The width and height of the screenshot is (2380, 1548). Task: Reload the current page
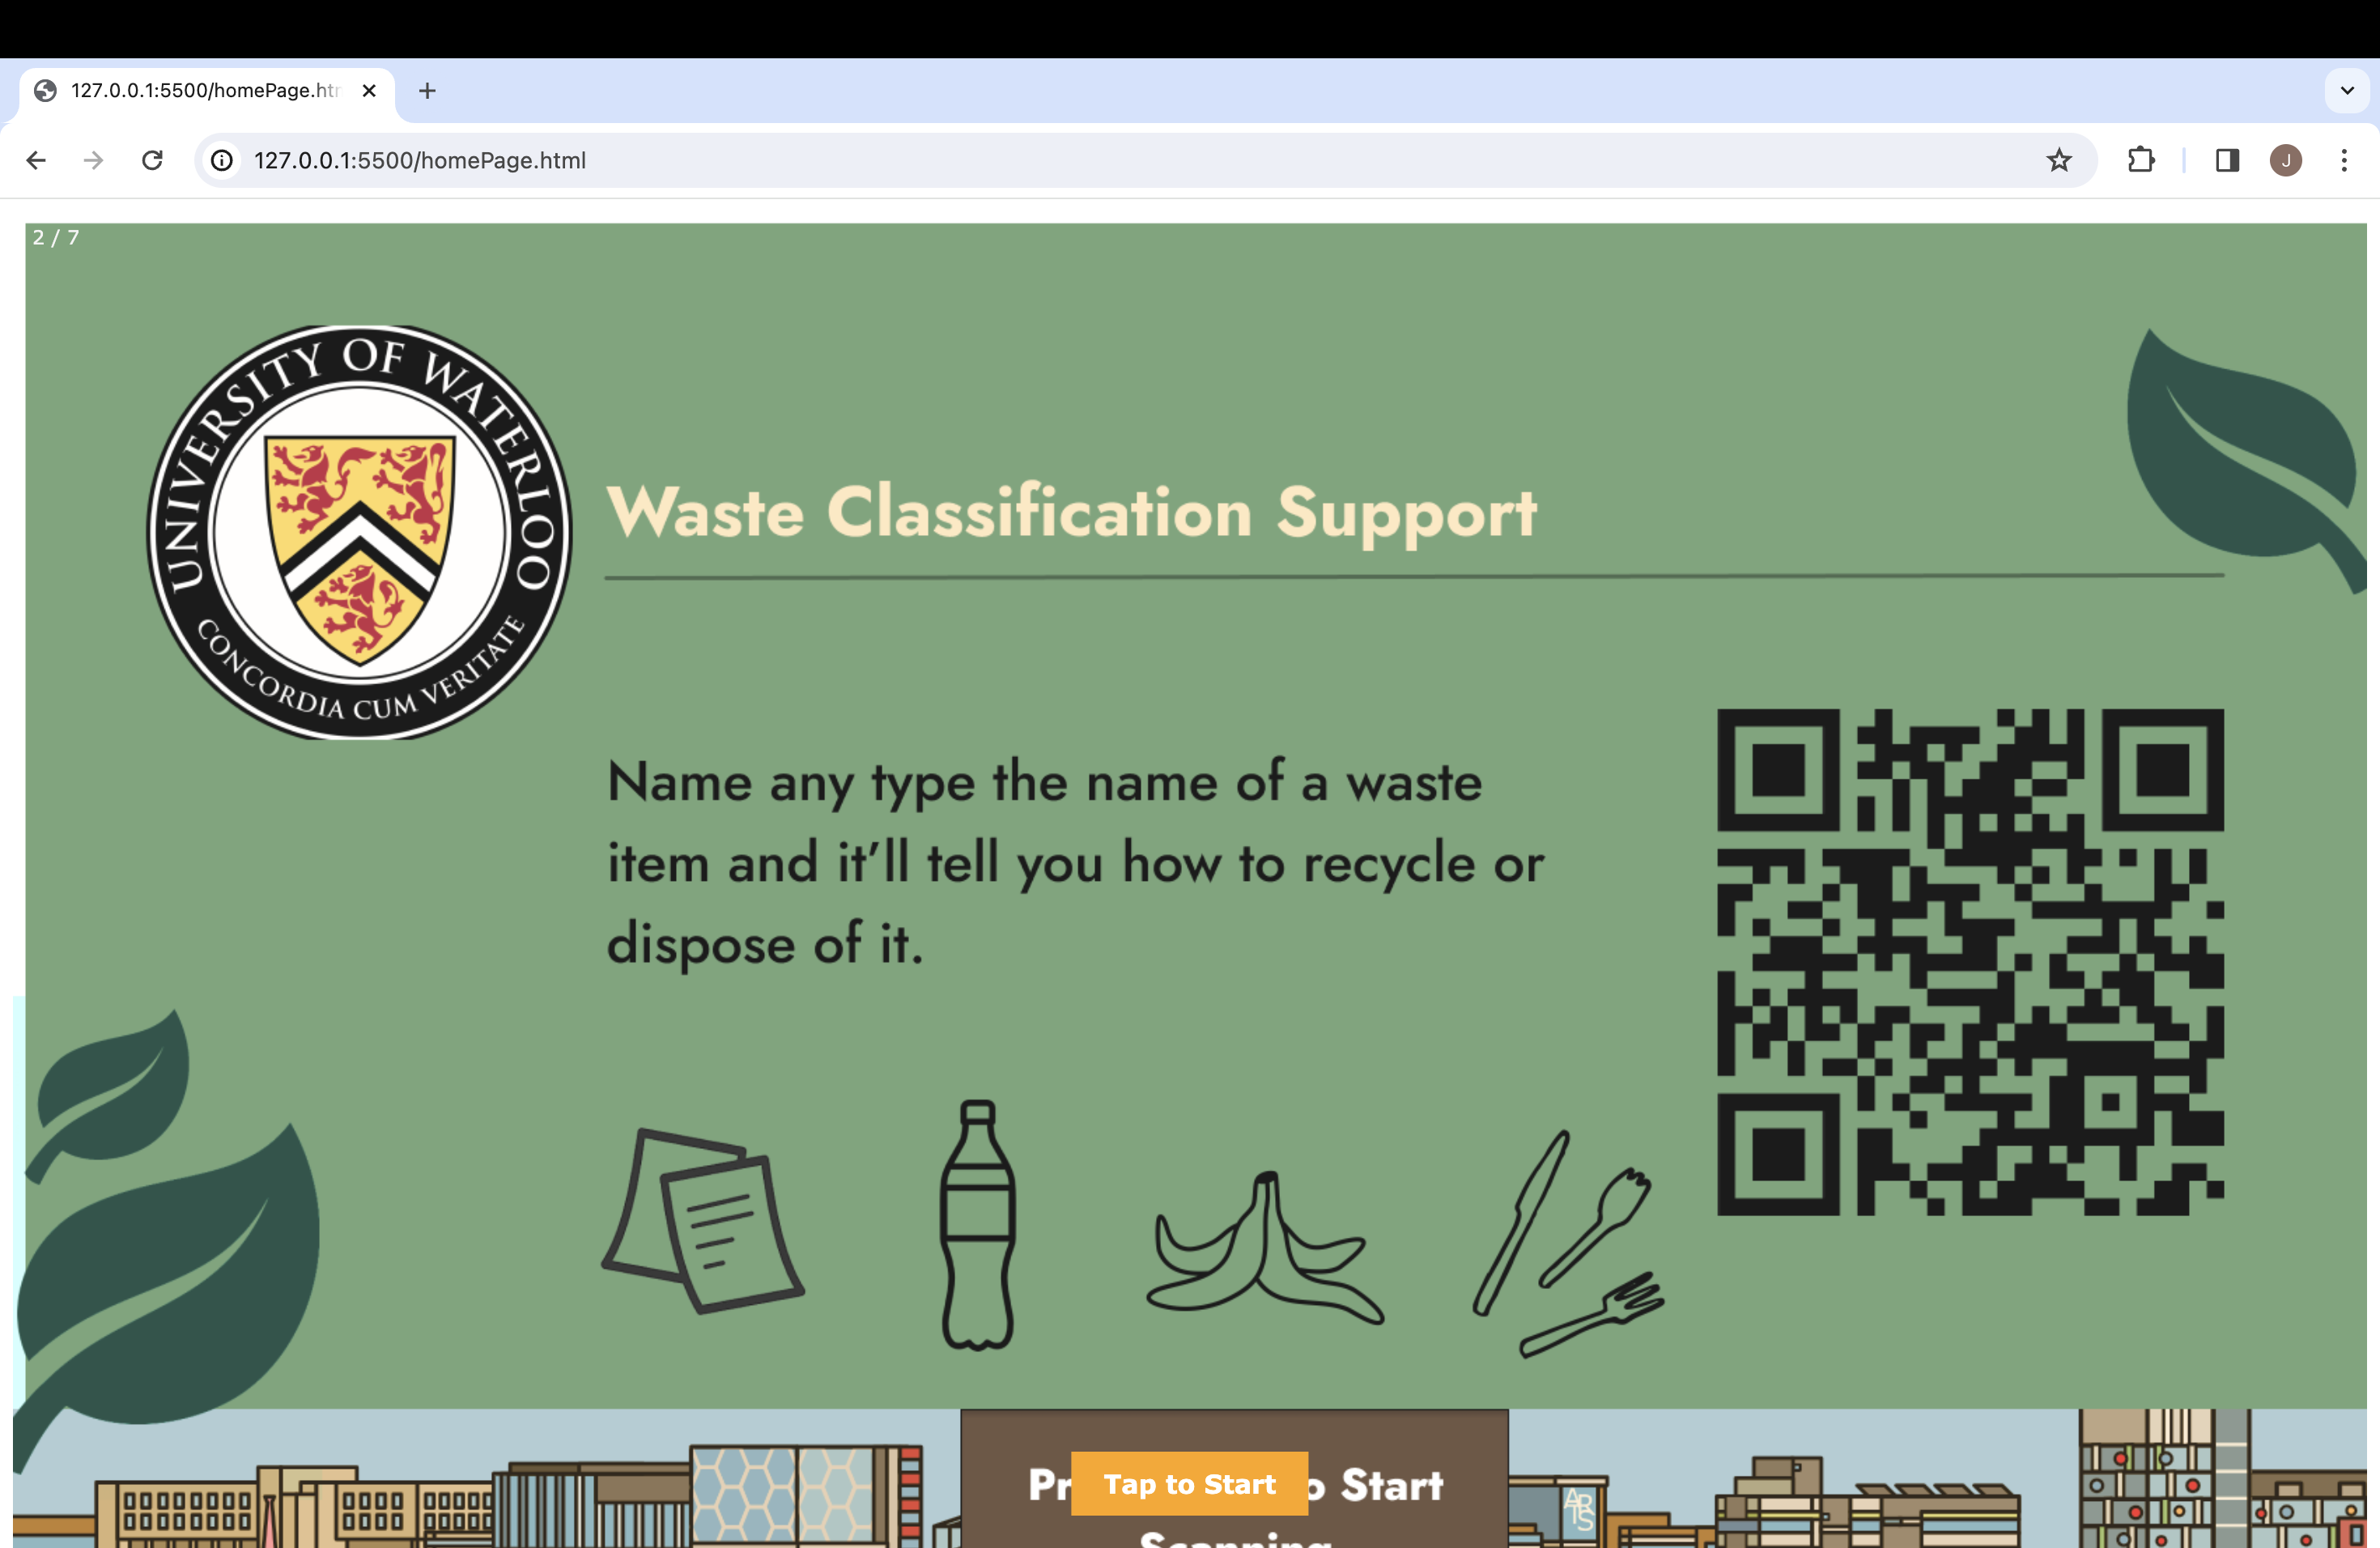[x=152, y=160]
